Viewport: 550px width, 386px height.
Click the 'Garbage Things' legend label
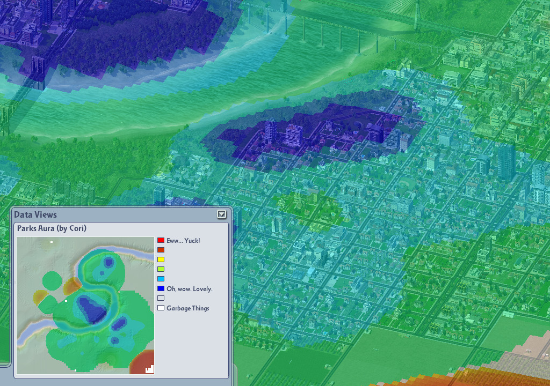point(187,308)
